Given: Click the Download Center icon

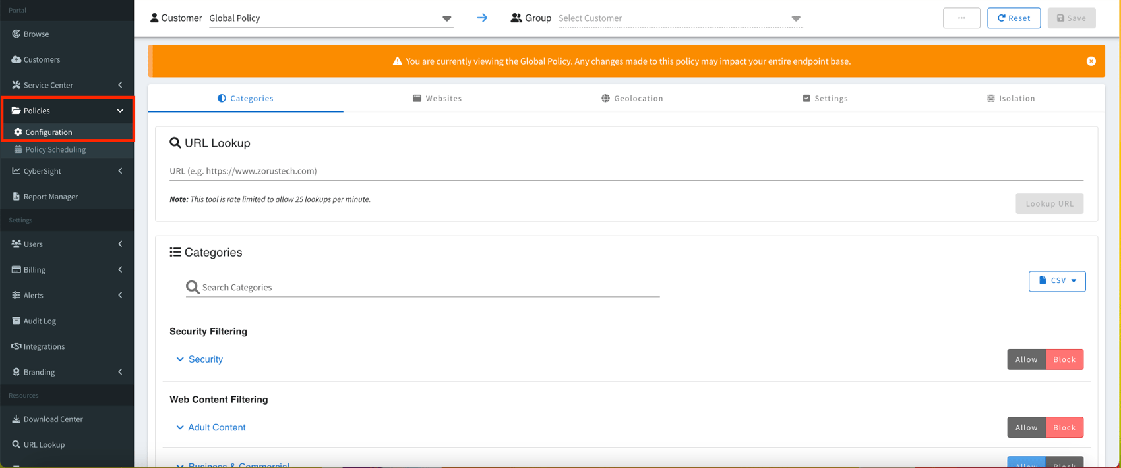Looking at the screenshot, I should pyautogui.click(x=16, y=419).
